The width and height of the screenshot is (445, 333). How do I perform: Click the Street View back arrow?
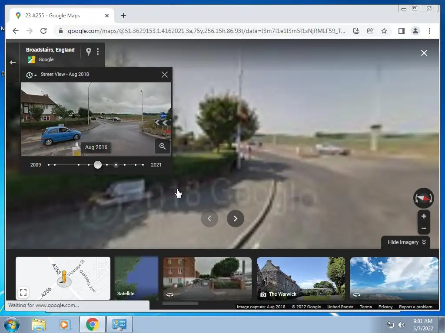point(13,62)
